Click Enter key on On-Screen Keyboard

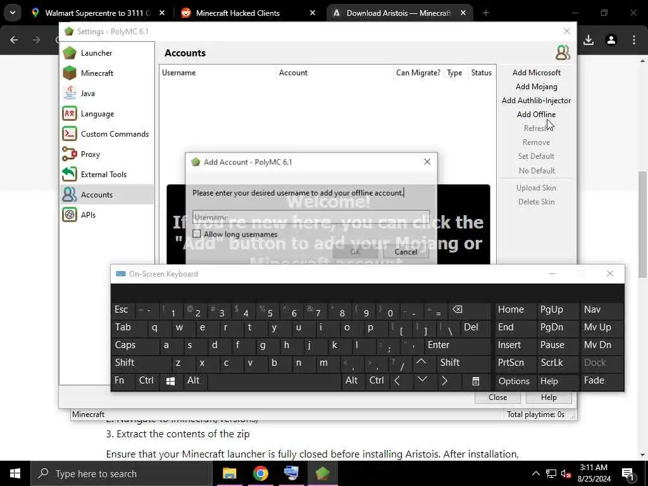coord(457,345)
